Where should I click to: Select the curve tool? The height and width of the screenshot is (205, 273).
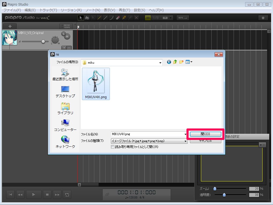coord(111,18)
